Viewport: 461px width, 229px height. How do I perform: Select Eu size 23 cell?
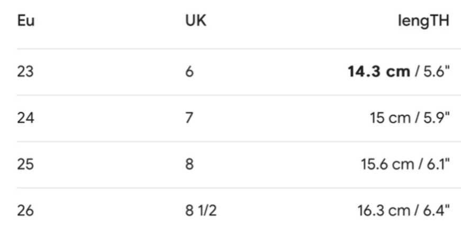[x=24, y=71]
